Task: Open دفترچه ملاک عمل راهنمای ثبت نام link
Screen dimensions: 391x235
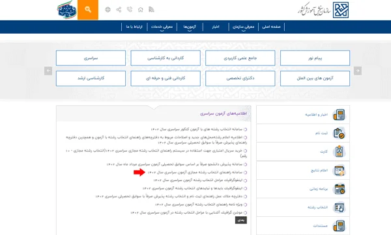Action: [169, 197]
